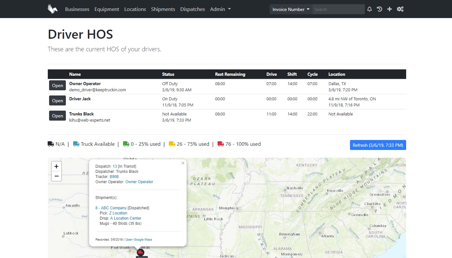Click the black N/A truck icon
The width and height of the screenshot is (452, 258).
tap(51, 144)
